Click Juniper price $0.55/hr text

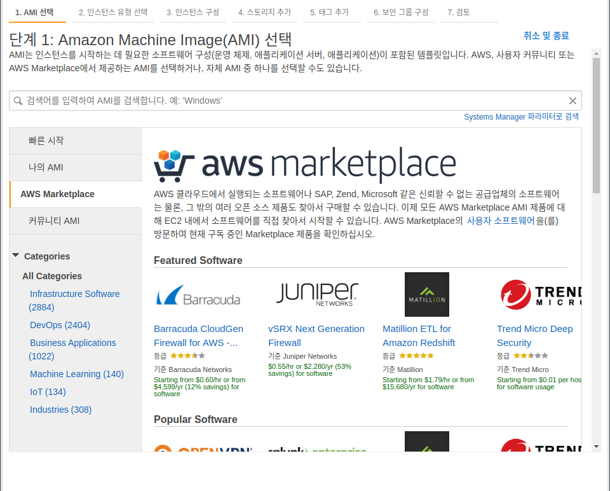[309, 370]
